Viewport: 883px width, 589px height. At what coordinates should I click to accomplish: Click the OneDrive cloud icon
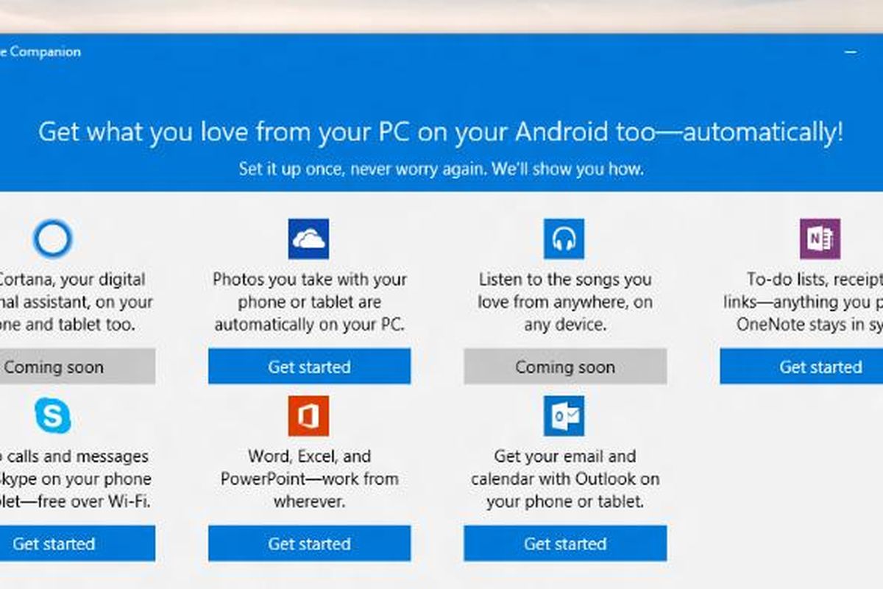(308, 239)
